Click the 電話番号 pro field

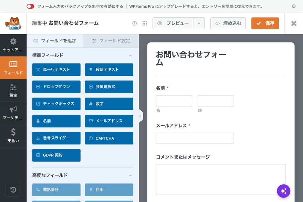tap(56, 190)
